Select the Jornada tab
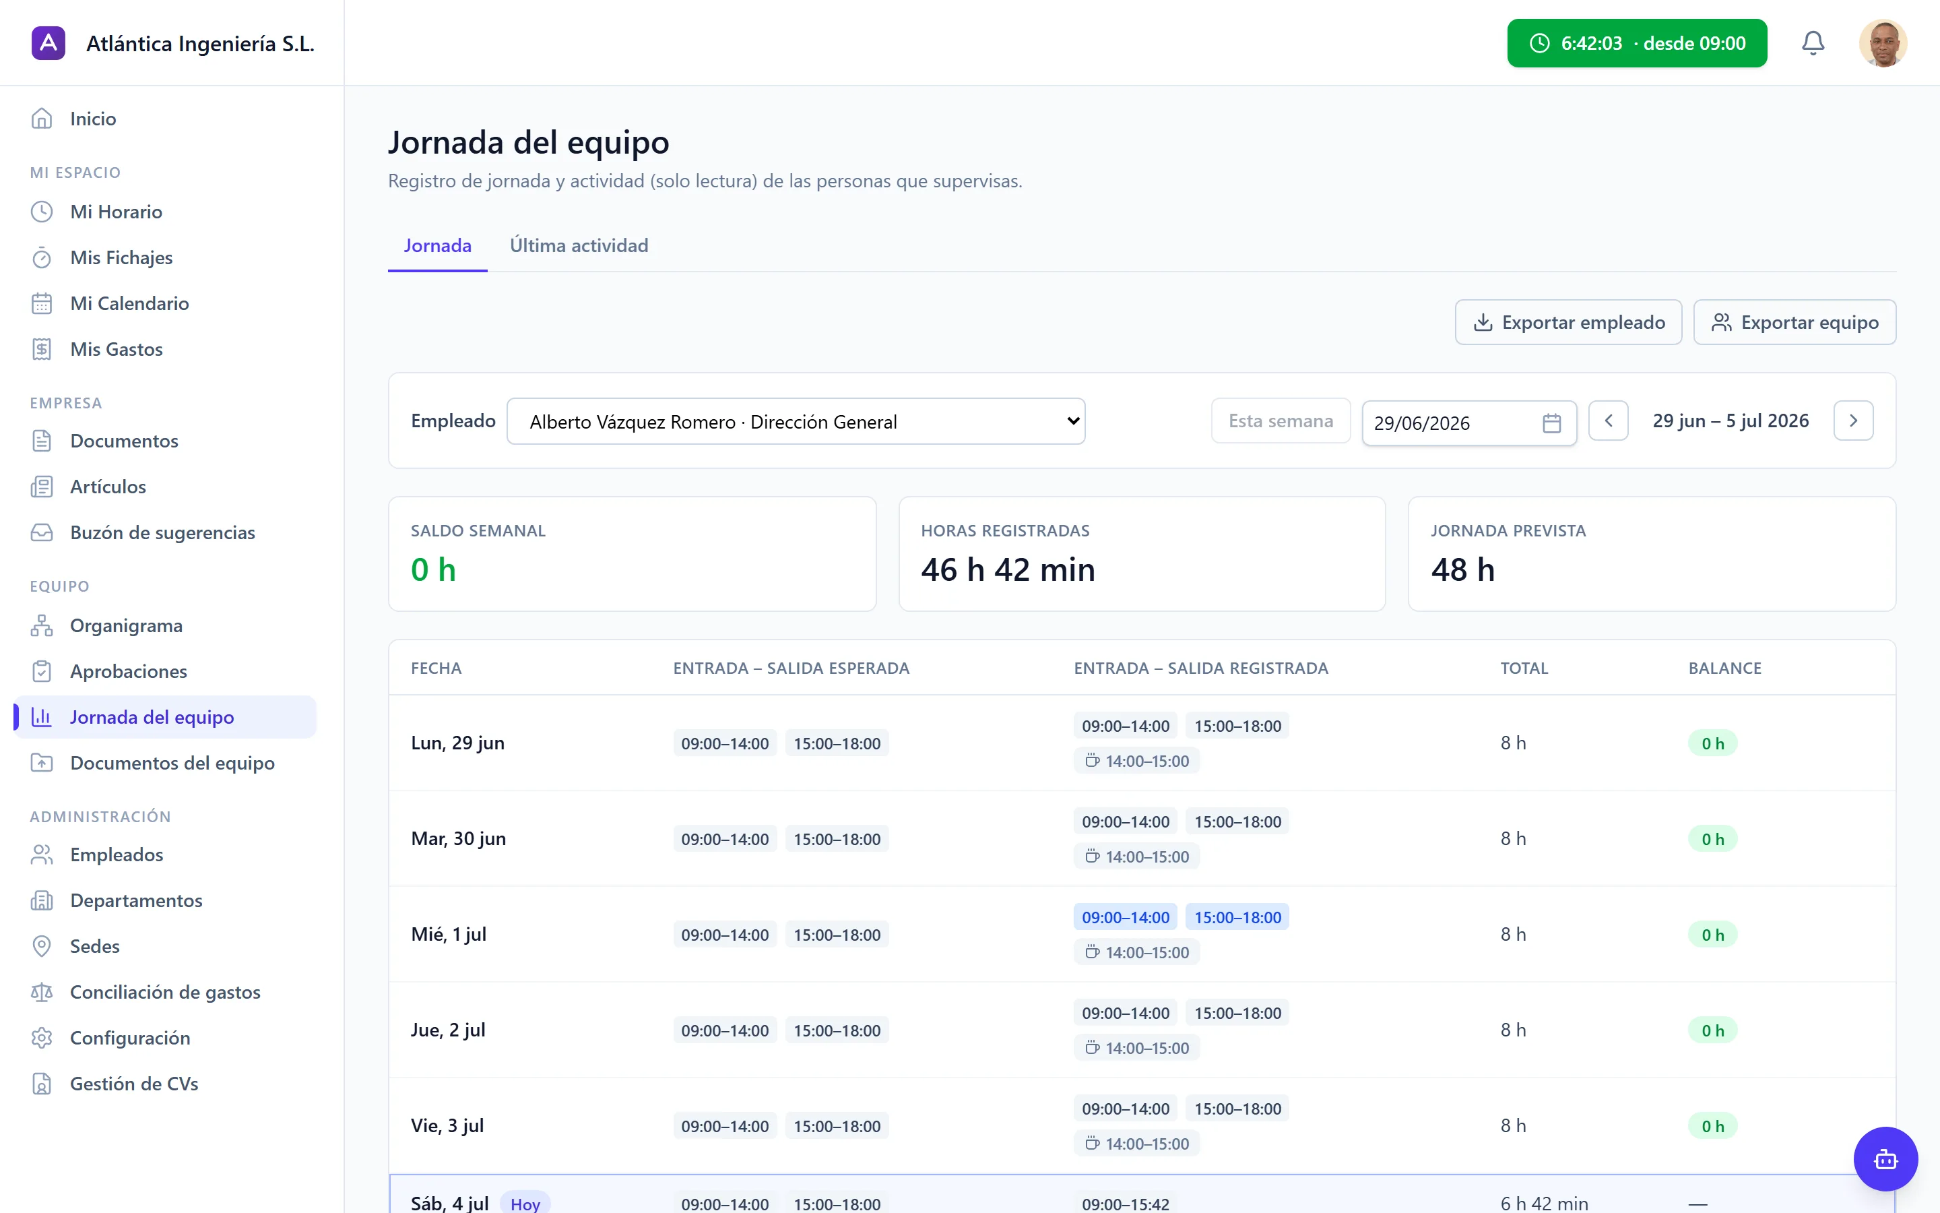Image resolution: width=1940 pixels, height=1213 pixels. [437, 245]
